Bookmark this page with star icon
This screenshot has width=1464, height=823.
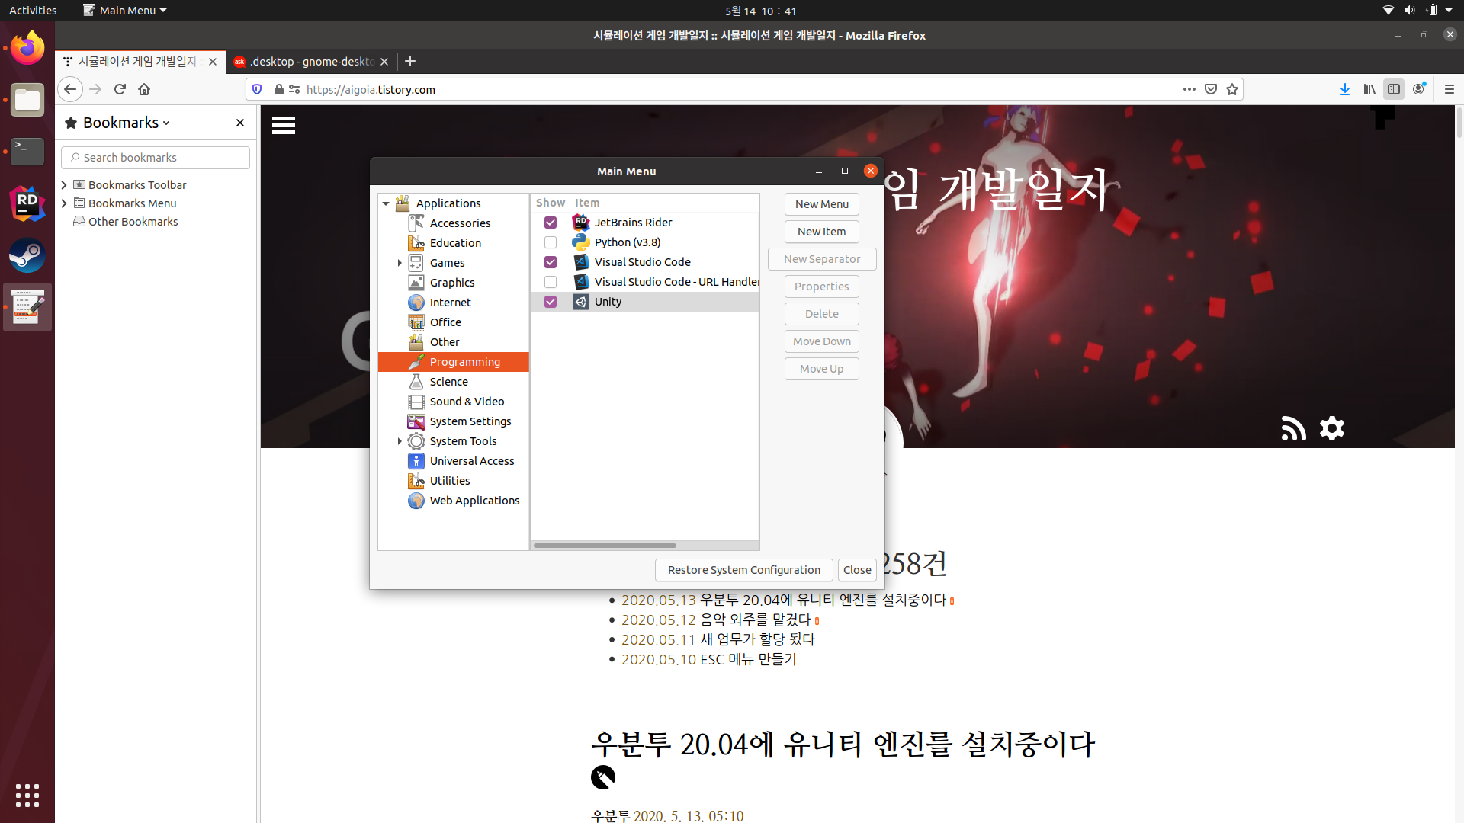coord(1232,89)
